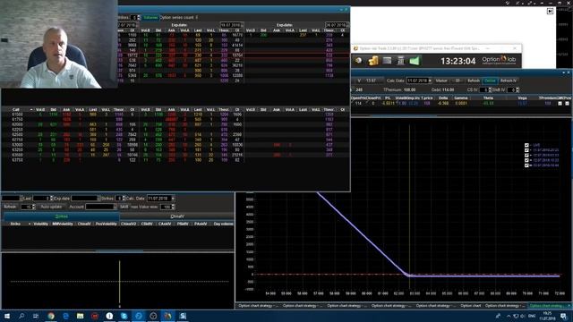
Task: Click the Option-lab logo
Action: 499,60
